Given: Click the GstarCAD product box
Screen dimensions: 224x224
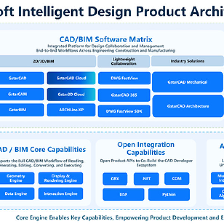Looking at the screenshot, I should pyautogui.click(x=22, y=78).
